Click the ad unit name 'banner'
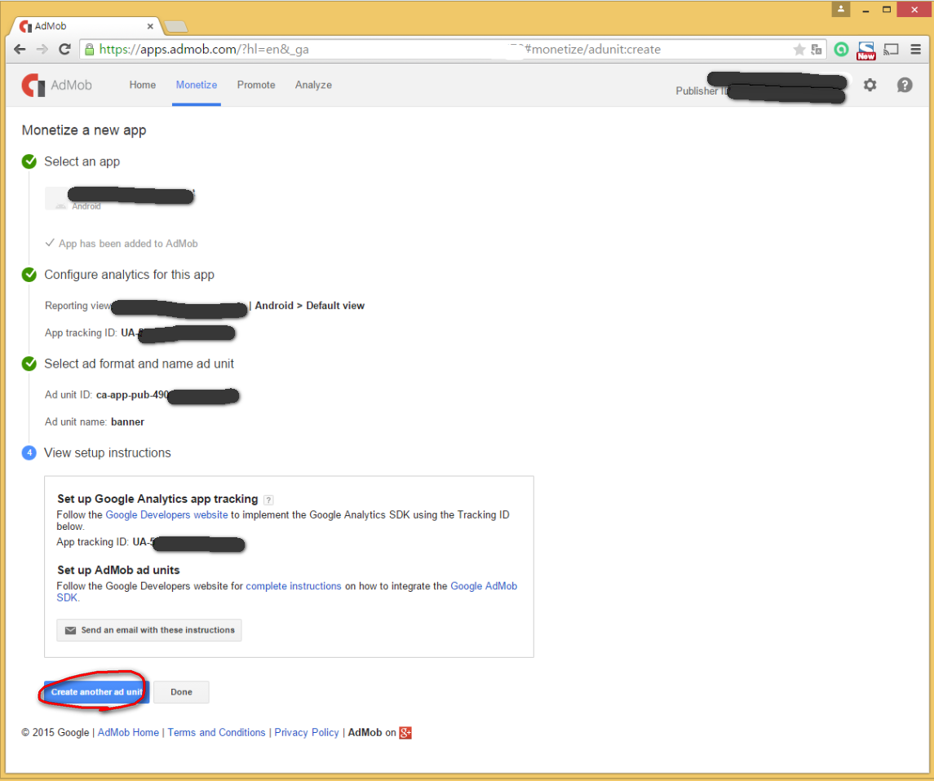 127,422
